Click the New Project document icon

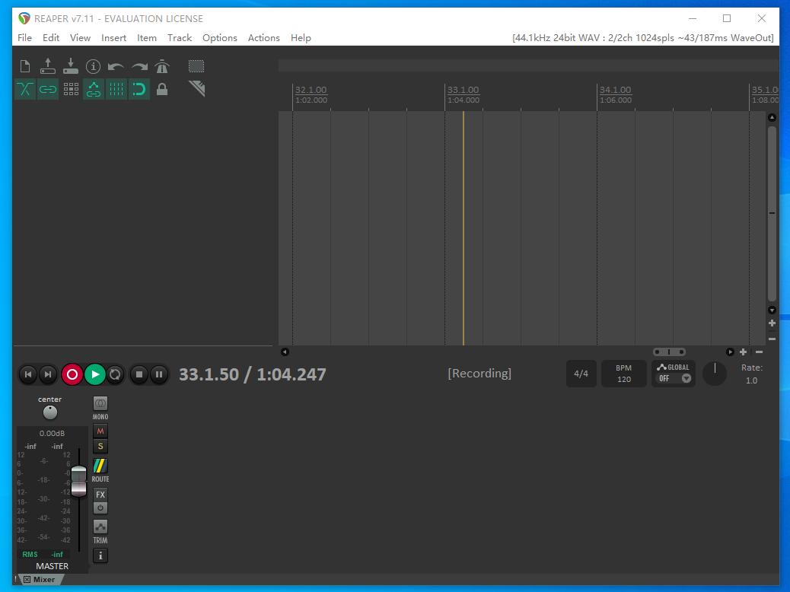tap(25, 66)
